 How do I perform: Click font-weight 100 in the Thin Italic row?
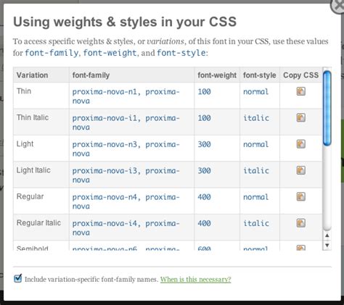(205, 118)
